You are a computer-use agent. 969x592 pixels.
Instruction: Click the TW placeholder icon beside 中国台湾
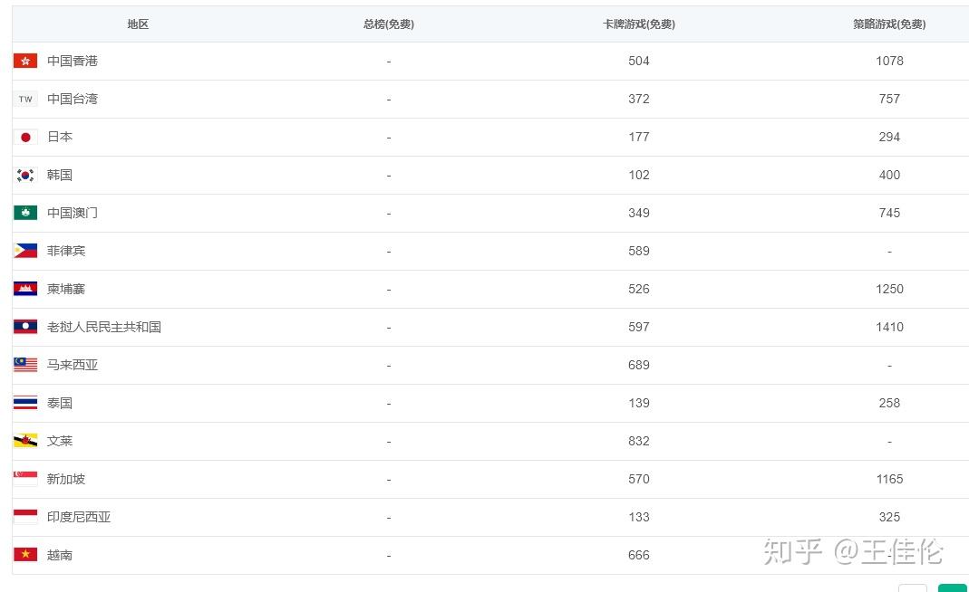pos(25,99)
